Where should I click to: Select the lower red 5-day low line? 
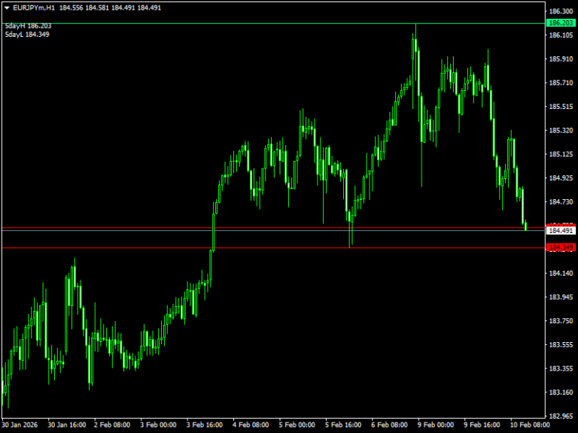coord(272,248)
